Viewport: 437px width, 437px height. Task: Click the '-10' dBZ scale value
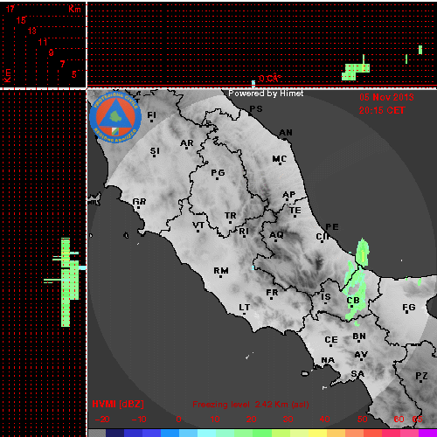(139, 420)
